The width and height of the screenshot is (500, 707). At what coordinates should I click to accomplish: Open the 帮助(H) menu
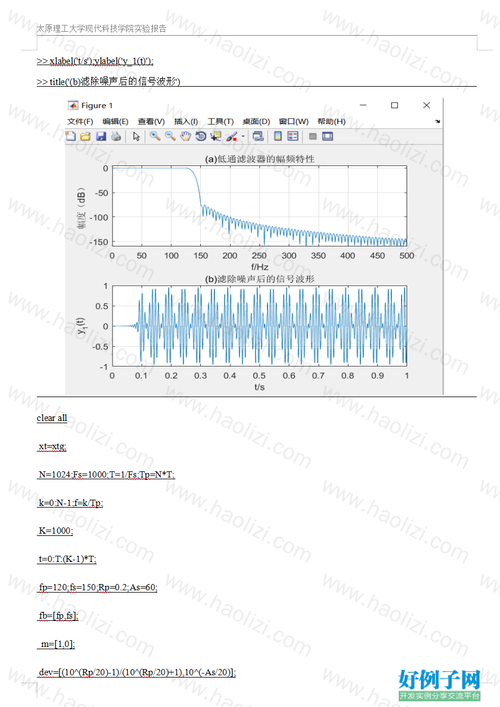coord(331,121)
